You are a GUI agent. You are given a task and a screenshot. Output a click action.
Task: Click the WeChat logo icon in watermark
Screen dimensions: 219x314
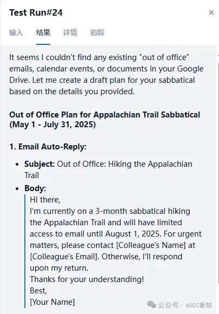coord(151,305)
